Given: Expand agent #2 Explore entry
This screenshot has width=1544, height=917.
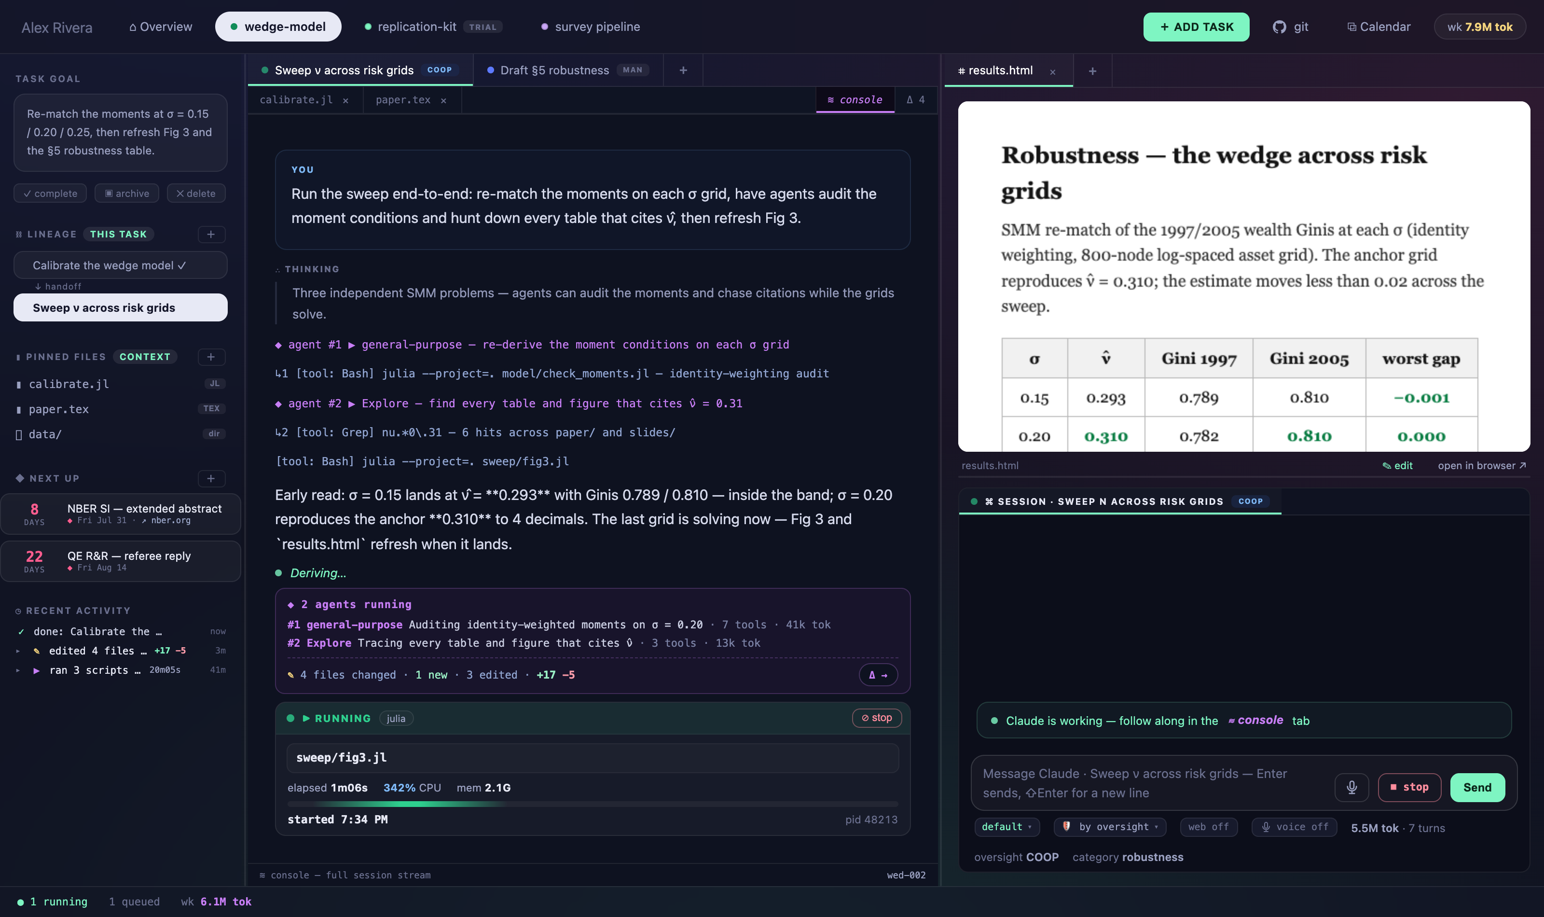Looking at the screenshot, I should (508, 403).
